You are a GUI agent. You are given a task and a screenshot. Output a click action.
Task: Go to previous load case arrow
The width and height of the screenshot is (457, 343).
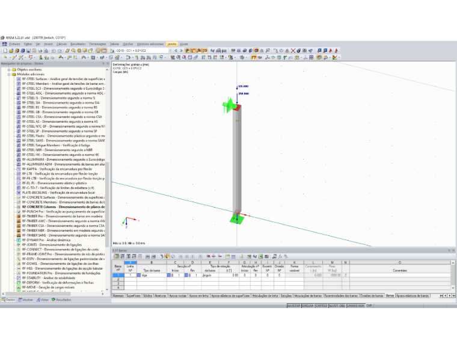tap(176, 51)
